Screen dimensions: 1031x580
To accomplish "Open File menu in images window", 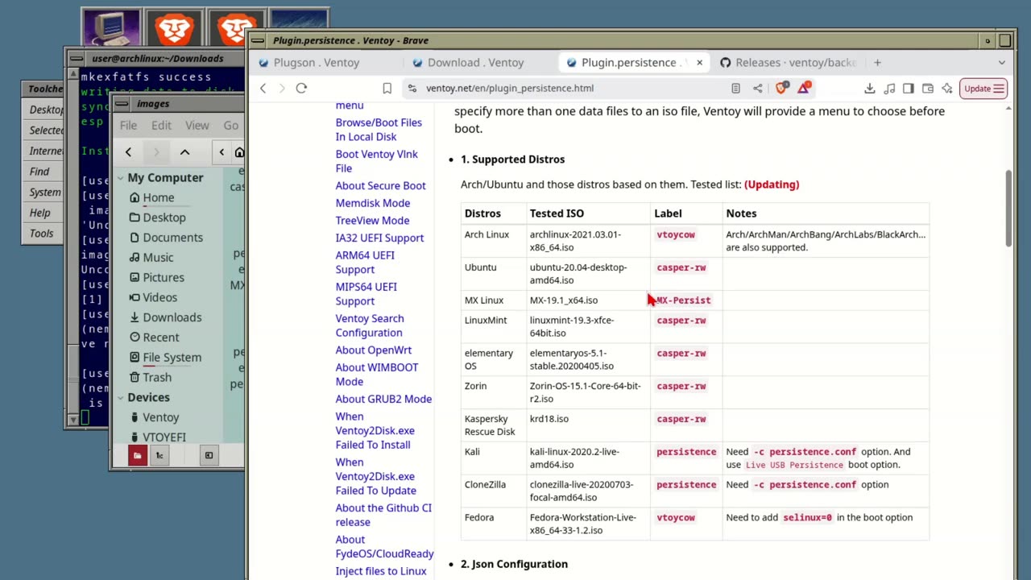I will tap(128, 126).
